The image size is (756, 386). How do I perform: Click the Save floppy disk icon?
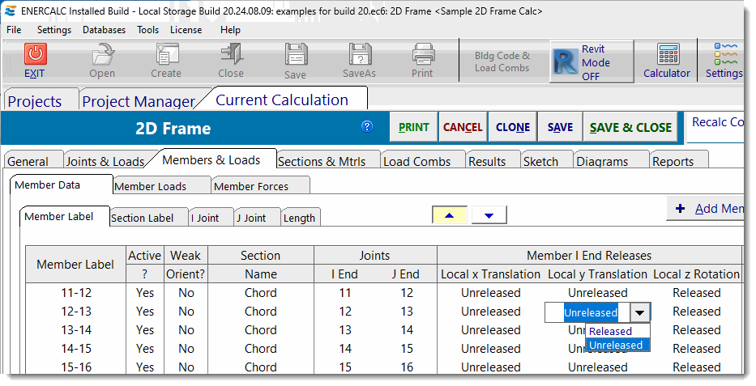(x=296, y=55)
